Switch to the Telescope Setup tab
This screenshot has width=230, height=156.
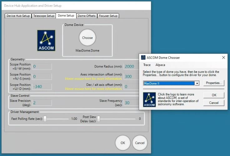tap(44, 16)
